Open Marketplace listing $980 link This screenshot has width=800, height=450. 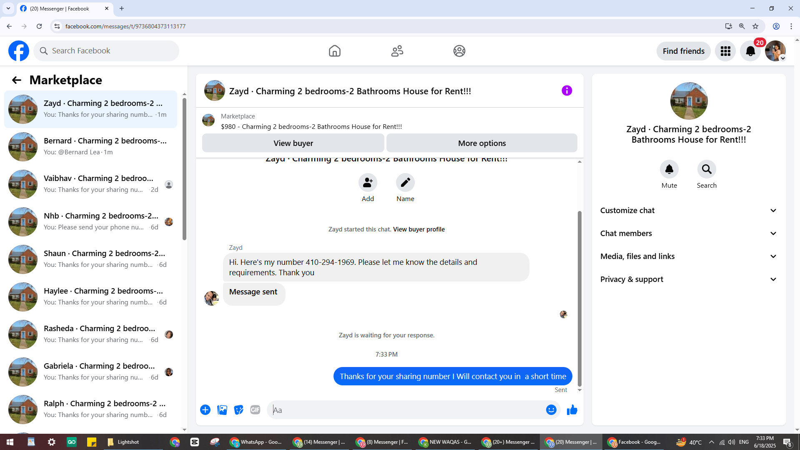pyautogui.click(x=311, y=127)
